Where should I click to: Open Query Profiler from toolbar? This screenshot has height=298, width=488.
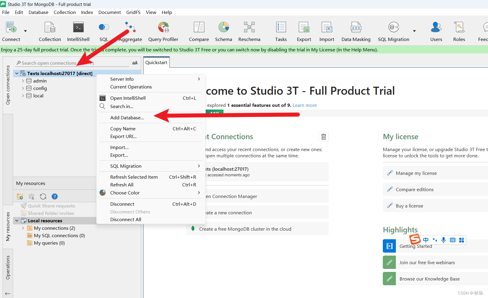click(163, 27)
